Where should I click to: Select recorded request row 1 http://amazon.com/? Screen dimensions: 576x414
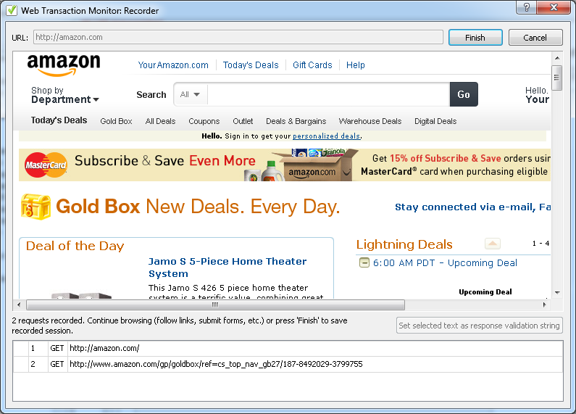[288, 348]
